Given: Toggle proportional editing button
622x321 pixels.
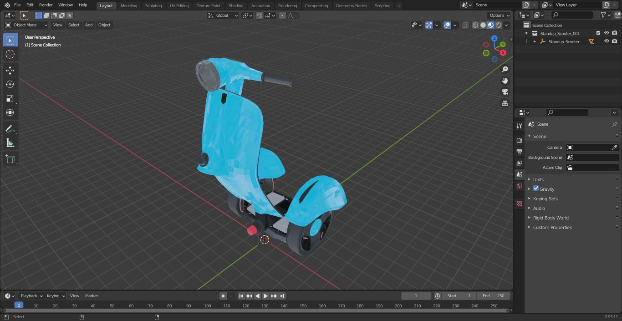Looking at the screenshot, I should pyautogui.click(x=282, y=15).
